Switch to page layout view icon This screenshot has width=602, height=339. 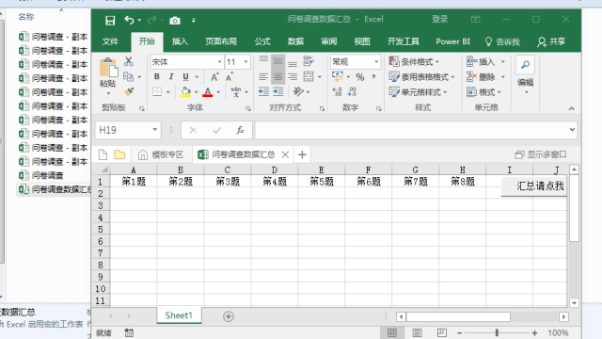pos(417,332)
